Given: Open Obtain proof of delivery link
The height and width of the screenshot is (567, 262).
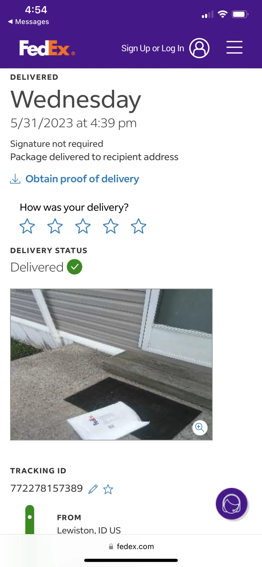Looking at the screenshot, I should click(82, 179).
